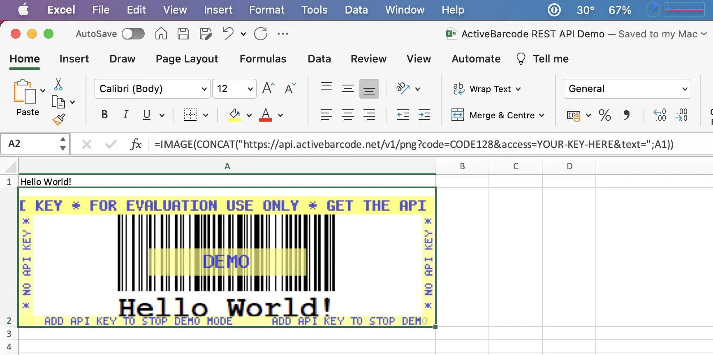Expand the fill colour arrow
The width and height of the screenshot is (713, 355).
pyautogui.click(x=249, y=115)
